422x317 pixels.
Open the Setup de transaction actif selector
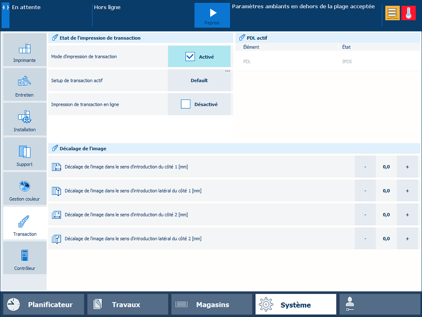coord(199,81)
